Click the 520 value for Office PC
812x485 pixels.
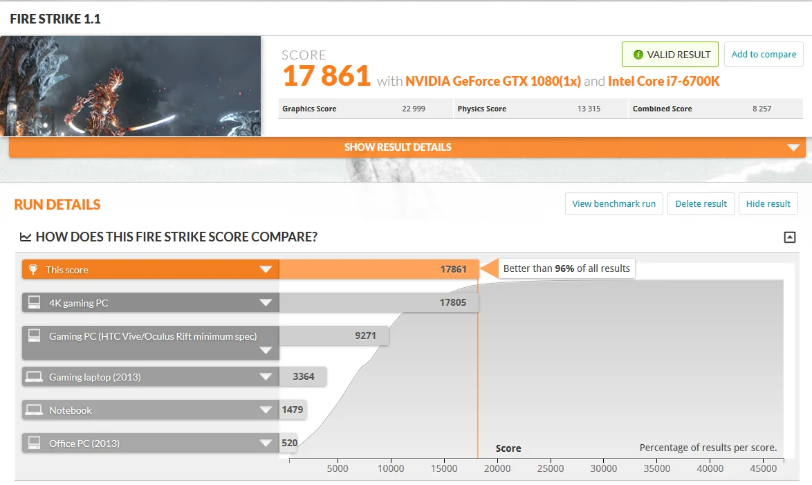click(290, 443)
